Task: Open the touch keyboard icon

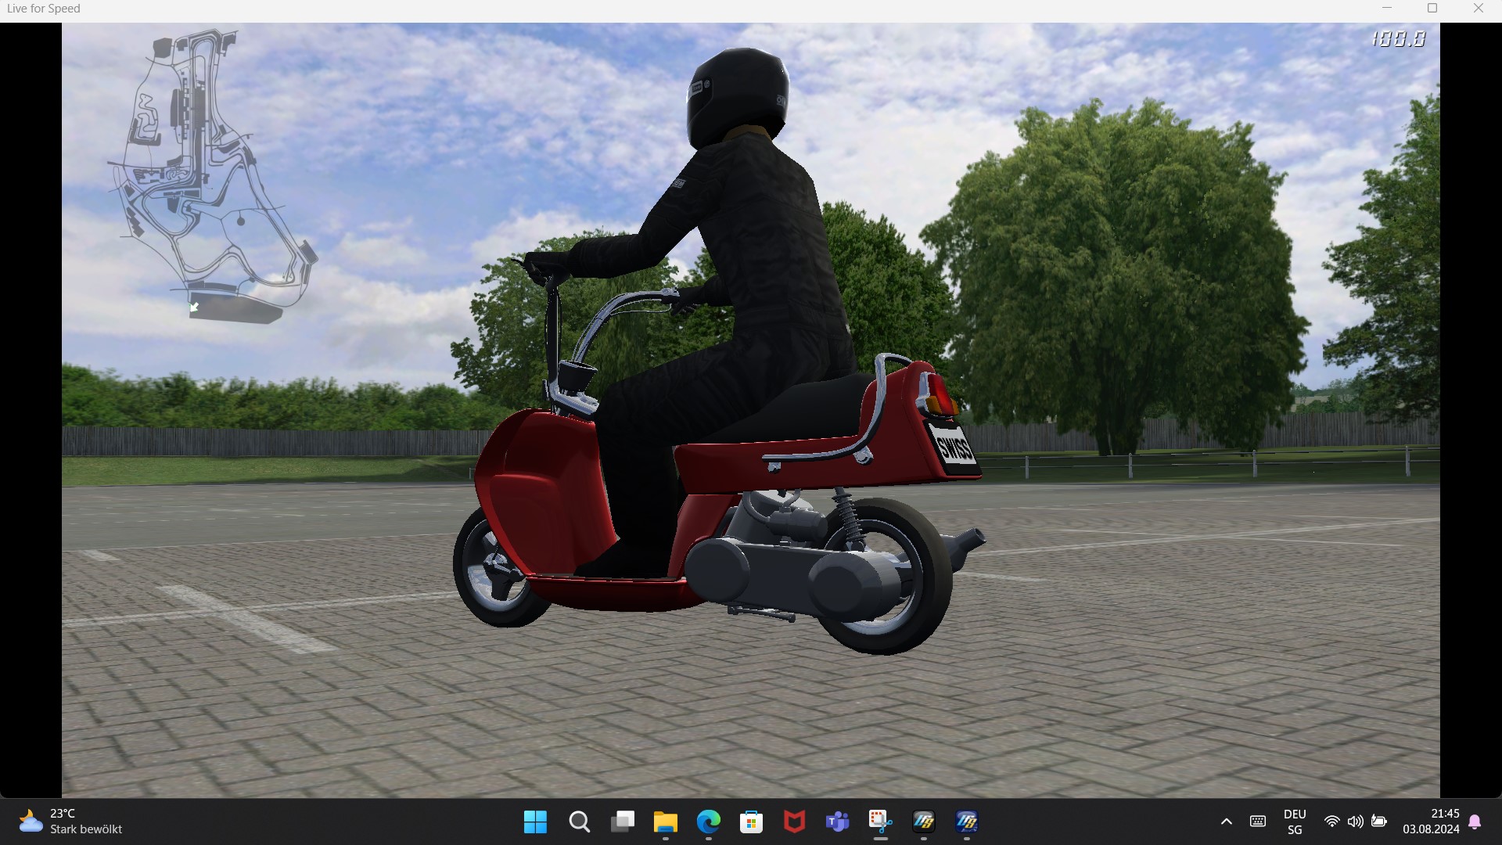Action: (1258, 822)
